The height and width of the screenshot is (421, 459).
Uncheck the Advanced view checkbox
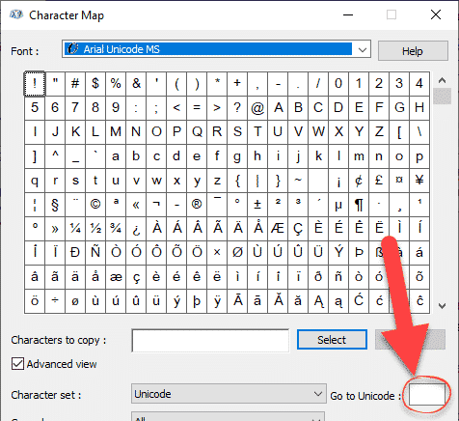pos(17,364)
